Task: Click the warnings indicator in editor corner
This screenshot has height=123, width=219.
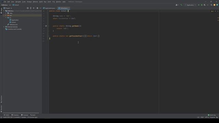Action: tap(212, 11)
